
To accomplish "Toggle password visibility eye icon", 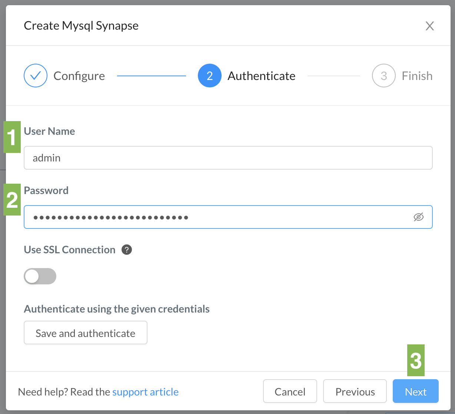I will click(x=419, y=217).
